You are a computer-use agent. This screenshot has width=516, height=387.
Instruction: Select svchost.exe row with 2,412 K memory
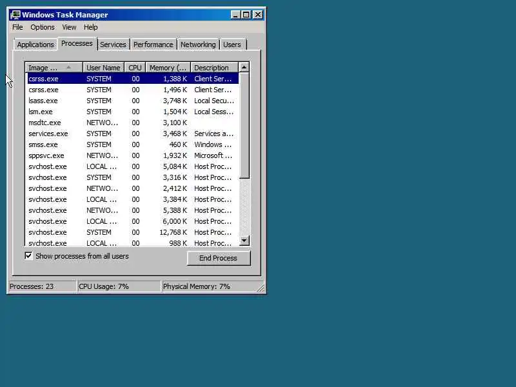[x=133, y=188]
